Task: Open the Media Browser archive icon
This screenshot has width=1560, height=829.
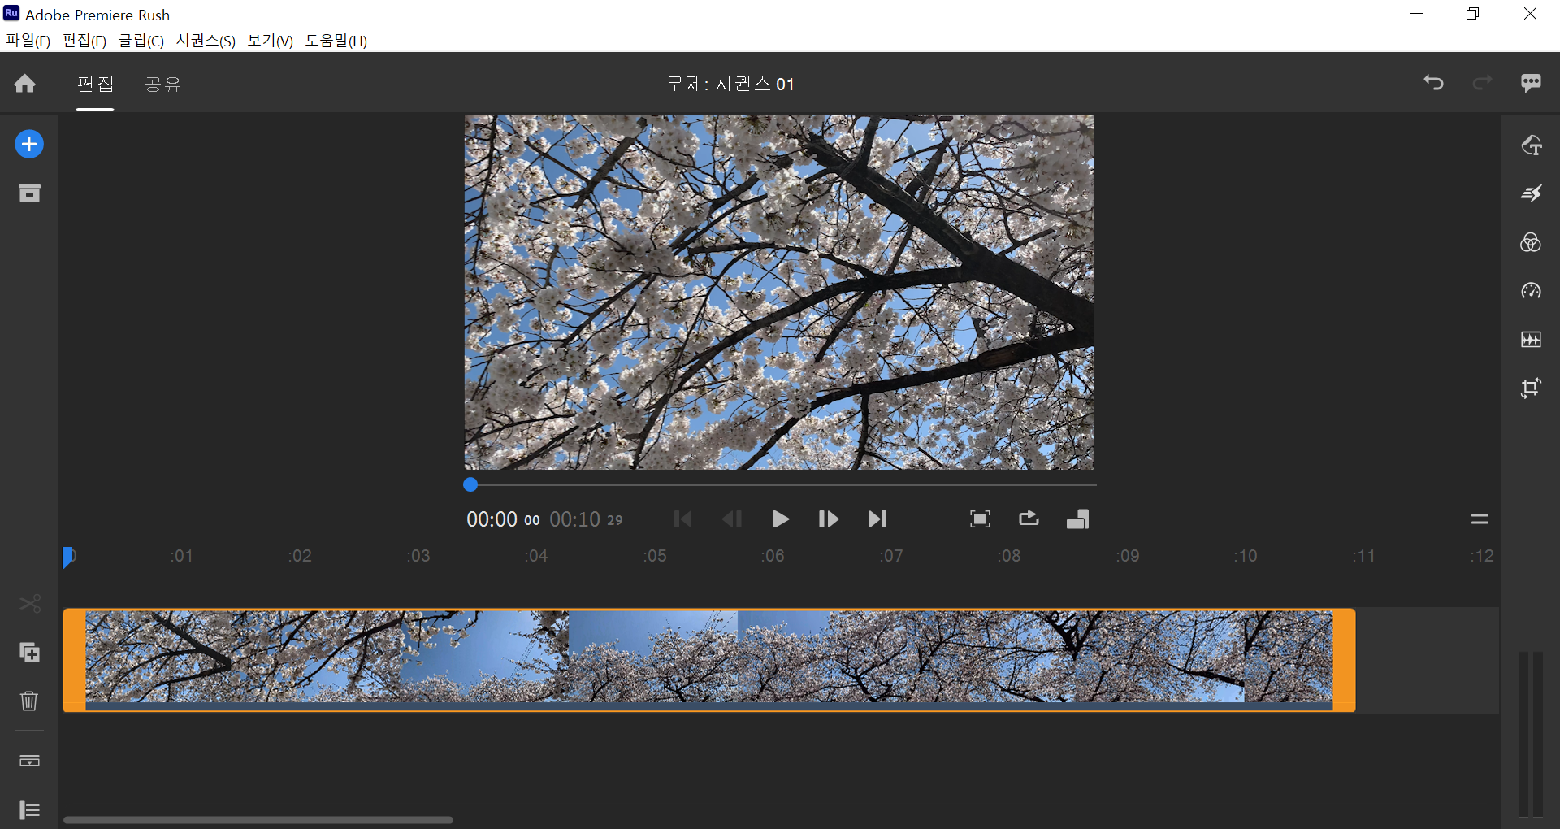Action: 29,193
